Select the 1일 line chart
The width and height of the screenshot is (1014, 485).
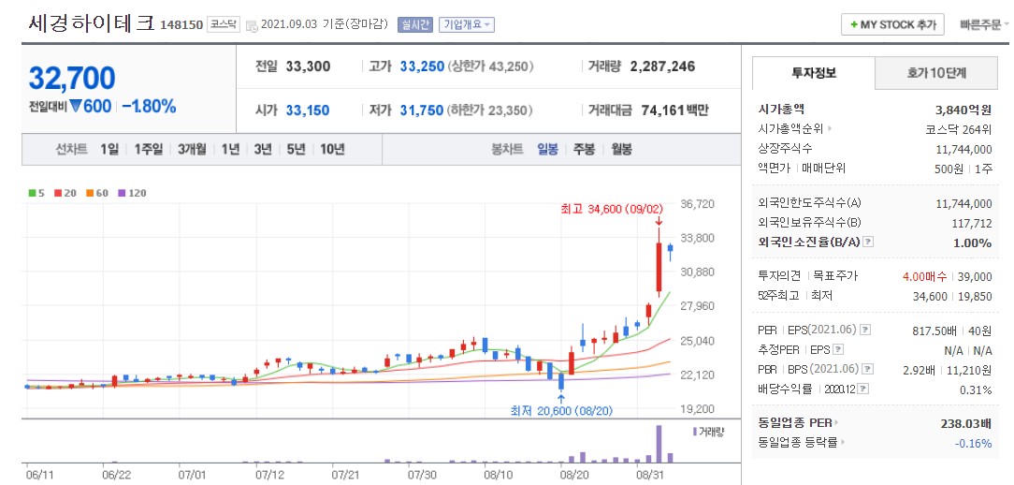(x=109, y=150)
